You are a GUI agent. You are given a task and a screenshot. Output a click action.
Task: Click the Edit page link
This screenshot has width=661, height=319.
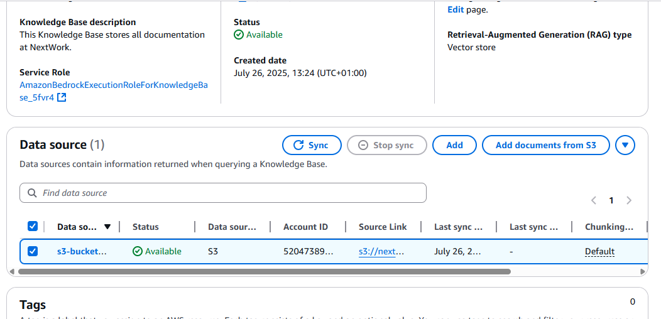pos(456,9)
